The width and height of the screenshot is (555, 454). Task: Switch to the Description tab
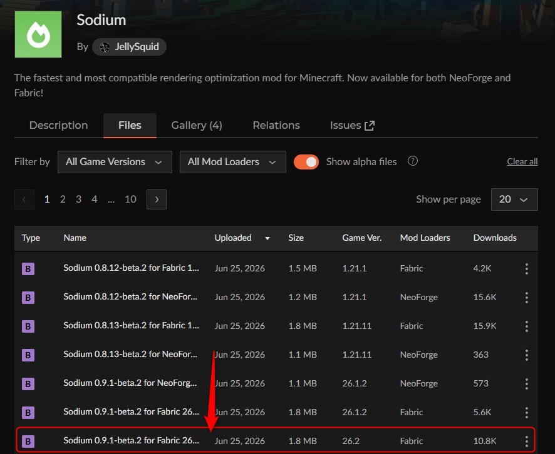[58, 125]
